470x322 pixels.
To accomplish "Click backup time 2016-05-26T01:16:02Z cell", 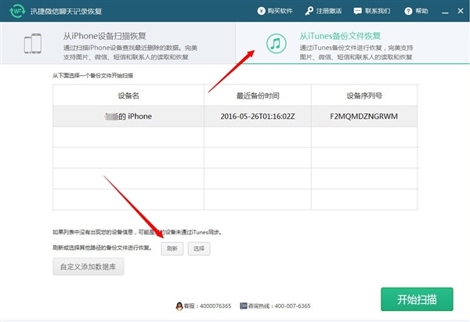I will coord(258,116).
